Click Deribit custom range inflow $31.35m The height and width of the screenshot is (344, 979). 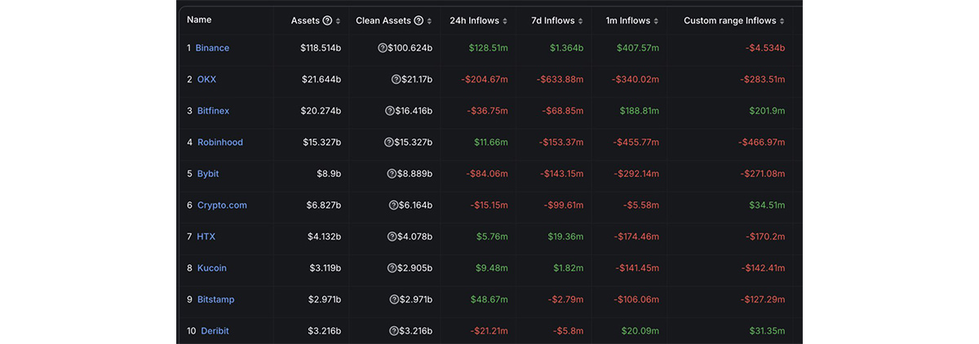click(x=768, y=331)
